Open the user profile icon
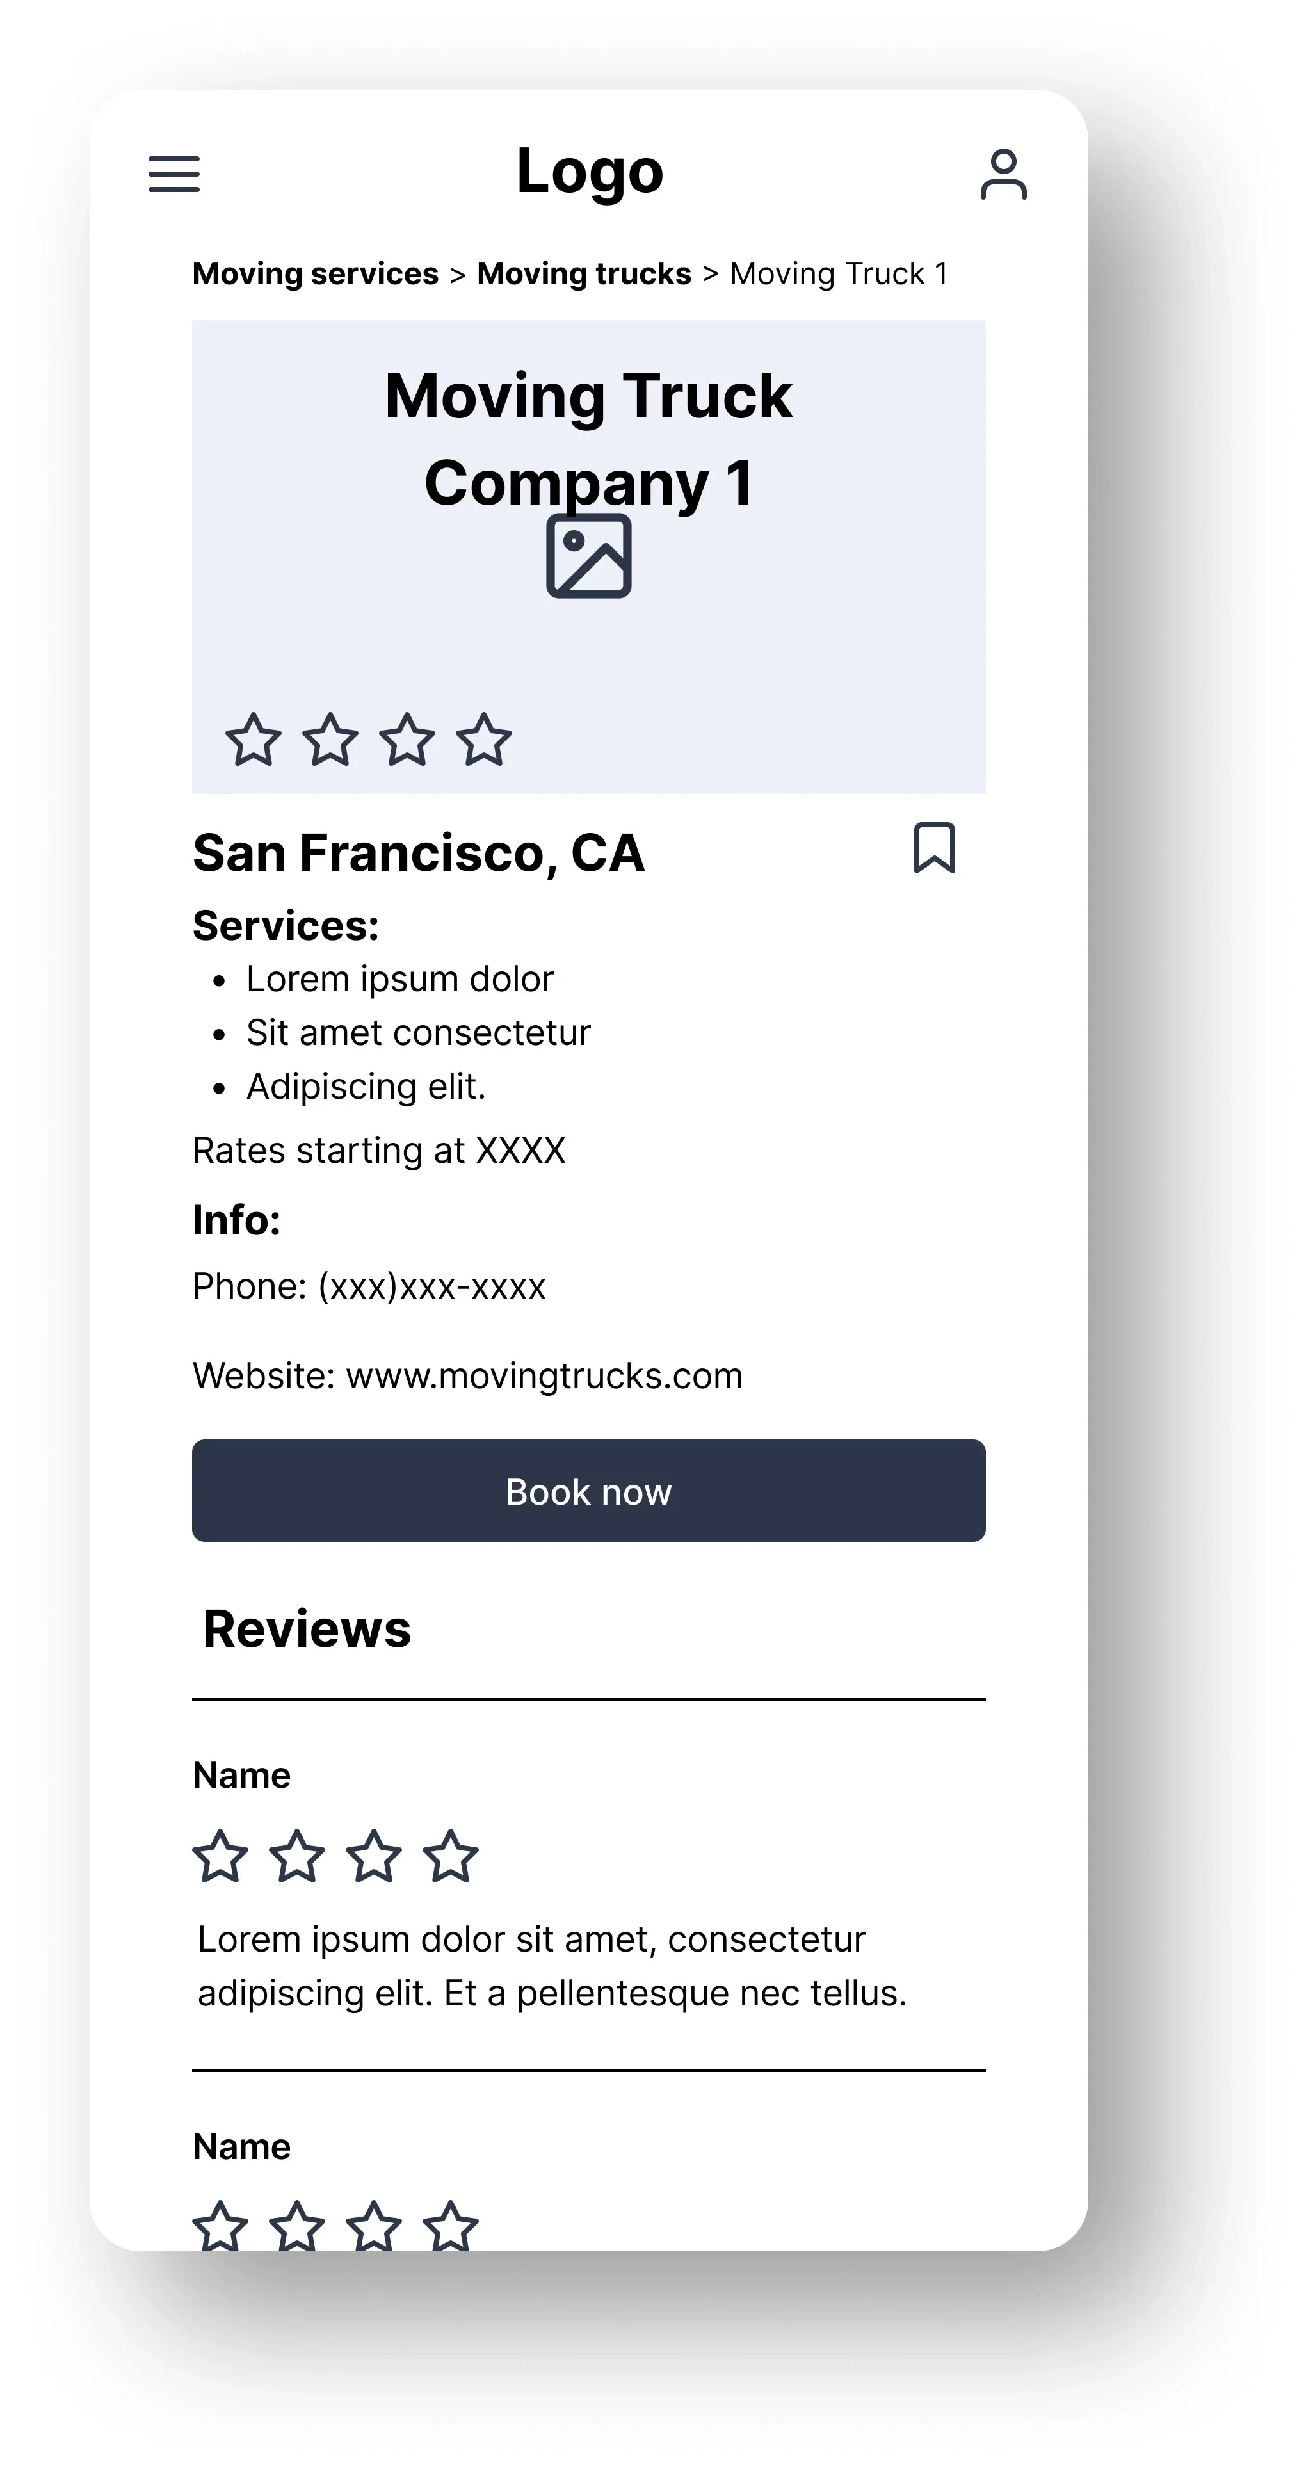The width and height of the screenshot is (1306, 2469). point(1003,174)
